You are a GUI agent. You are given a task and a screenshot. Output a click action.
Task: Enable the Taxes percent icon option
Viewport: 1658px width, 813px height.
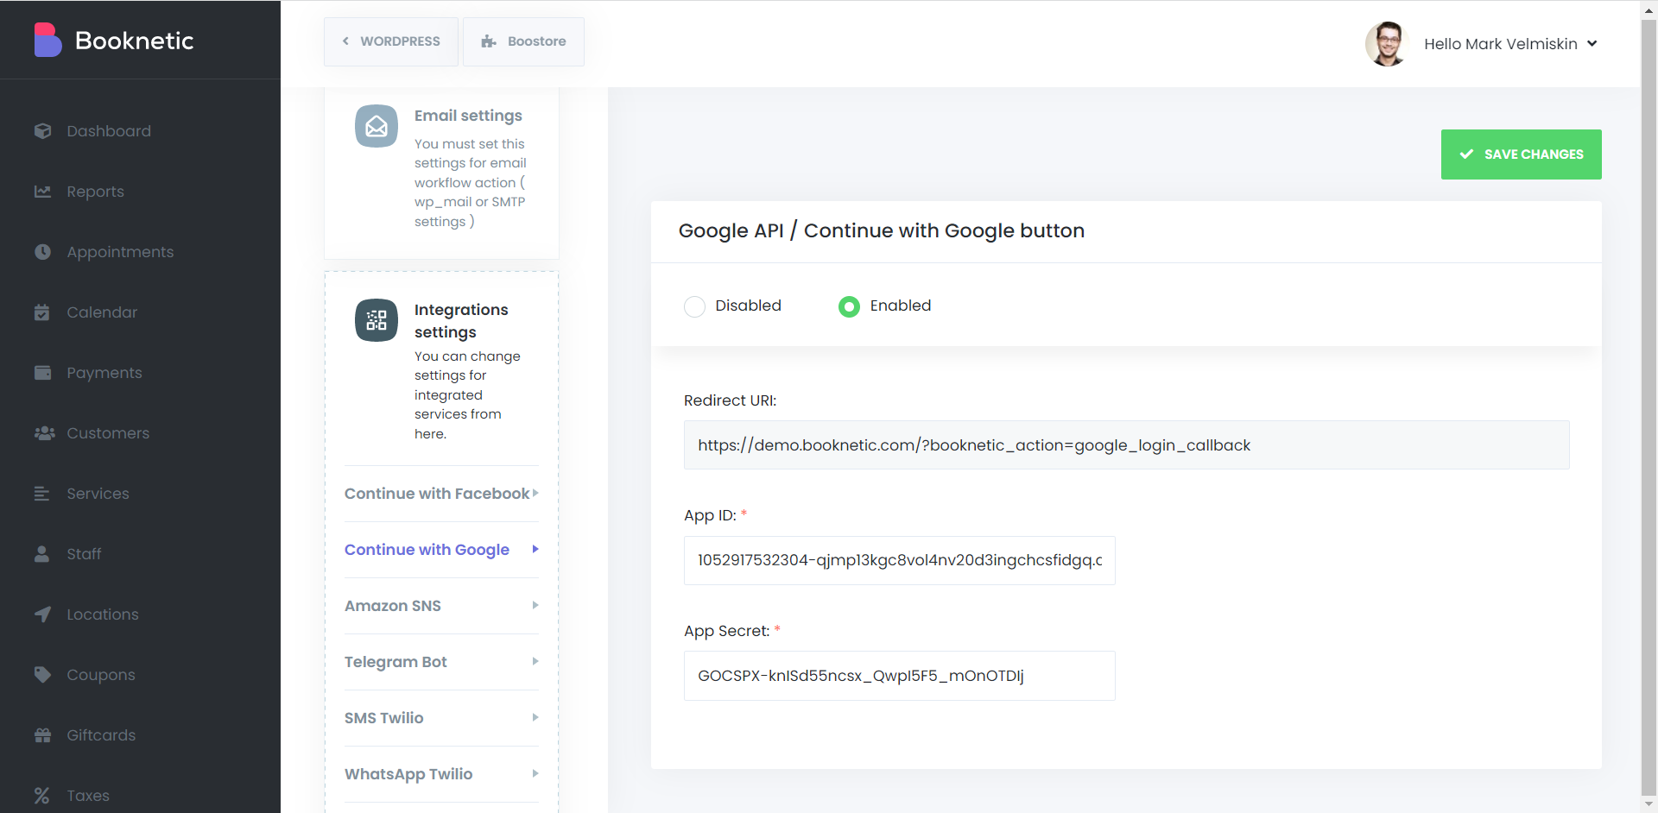coord(42,796)
